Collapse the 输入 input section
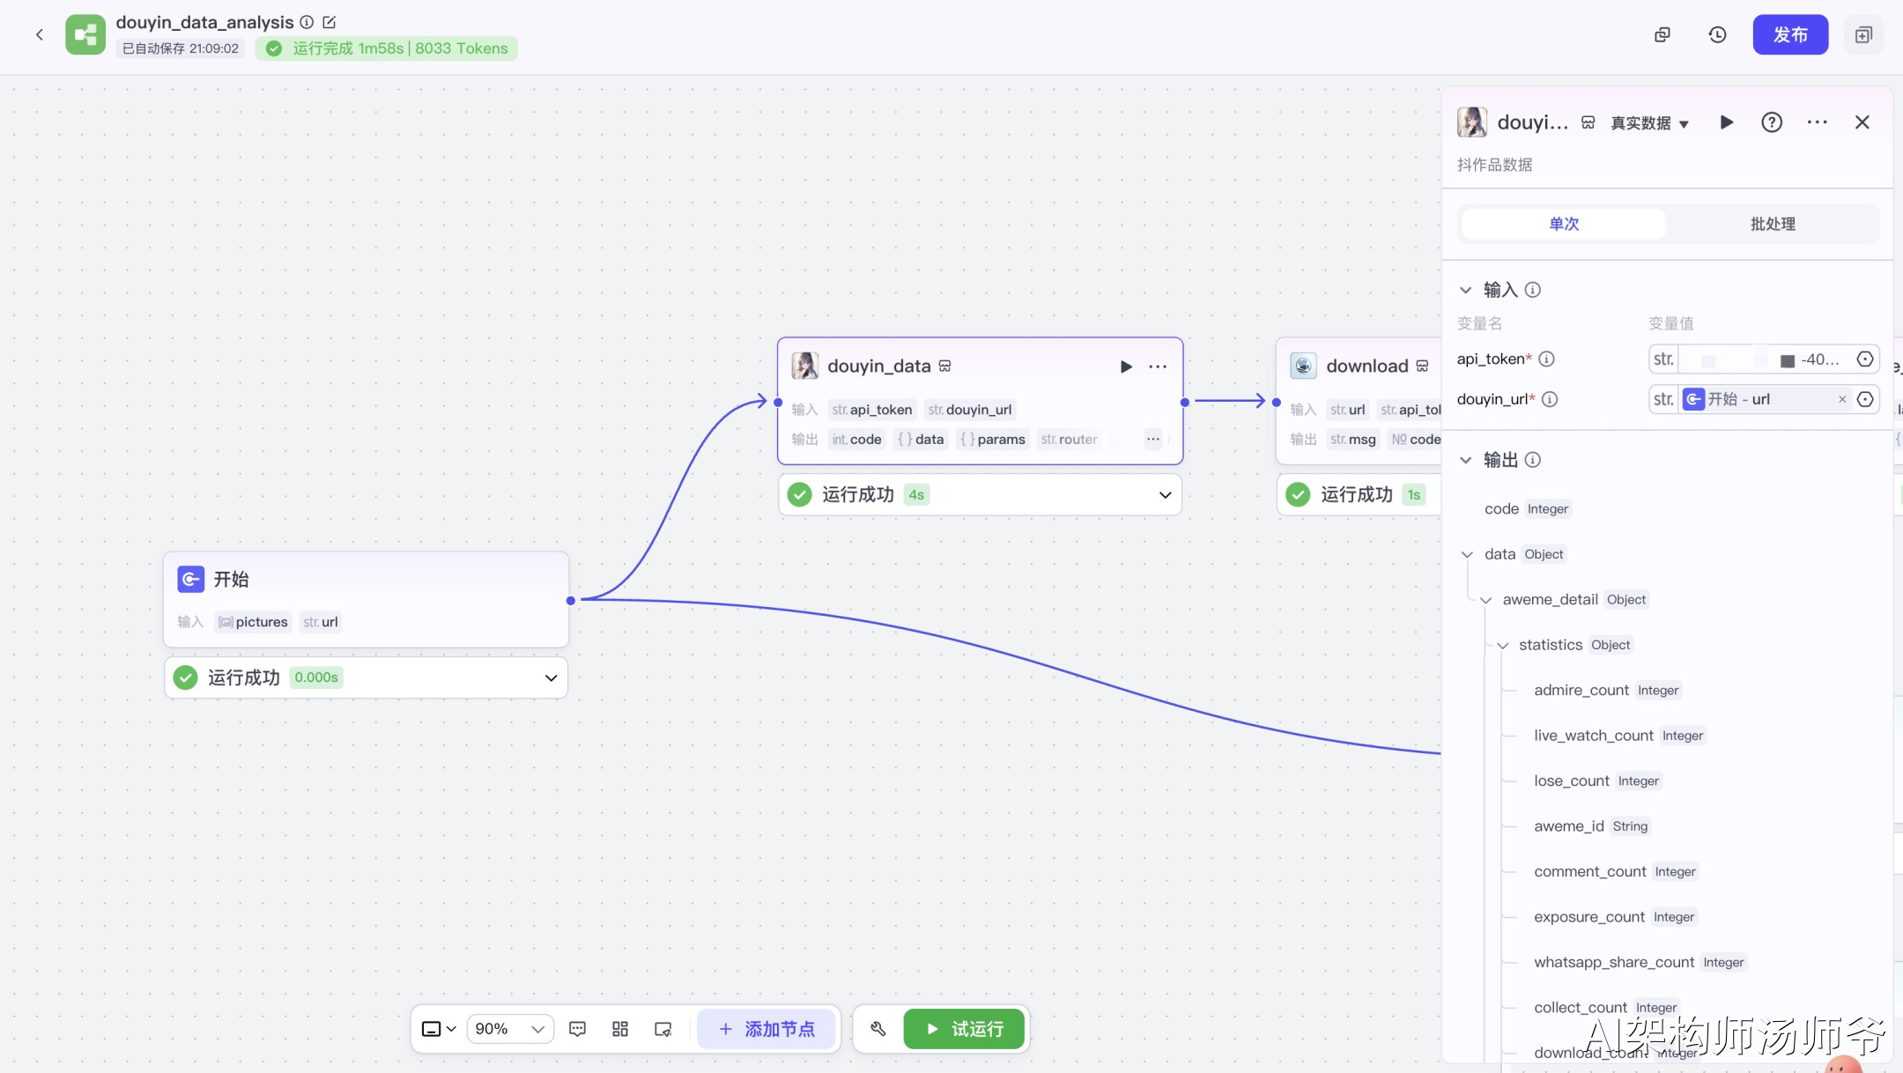 coord(1466,290)
